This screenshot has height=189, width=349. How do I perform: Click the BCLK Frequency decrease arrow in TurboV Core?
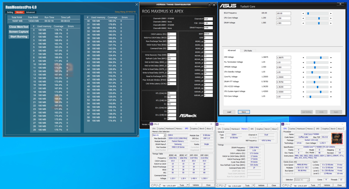[303, 13]
